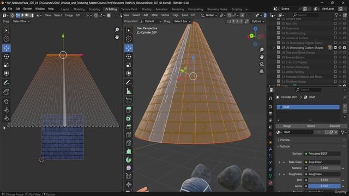Toggle exclude checkbox of 07 UV Unwrapping Custom Shapes
Image resolution: width=349 pixels, height=196 pixels.
click(335, 47)
